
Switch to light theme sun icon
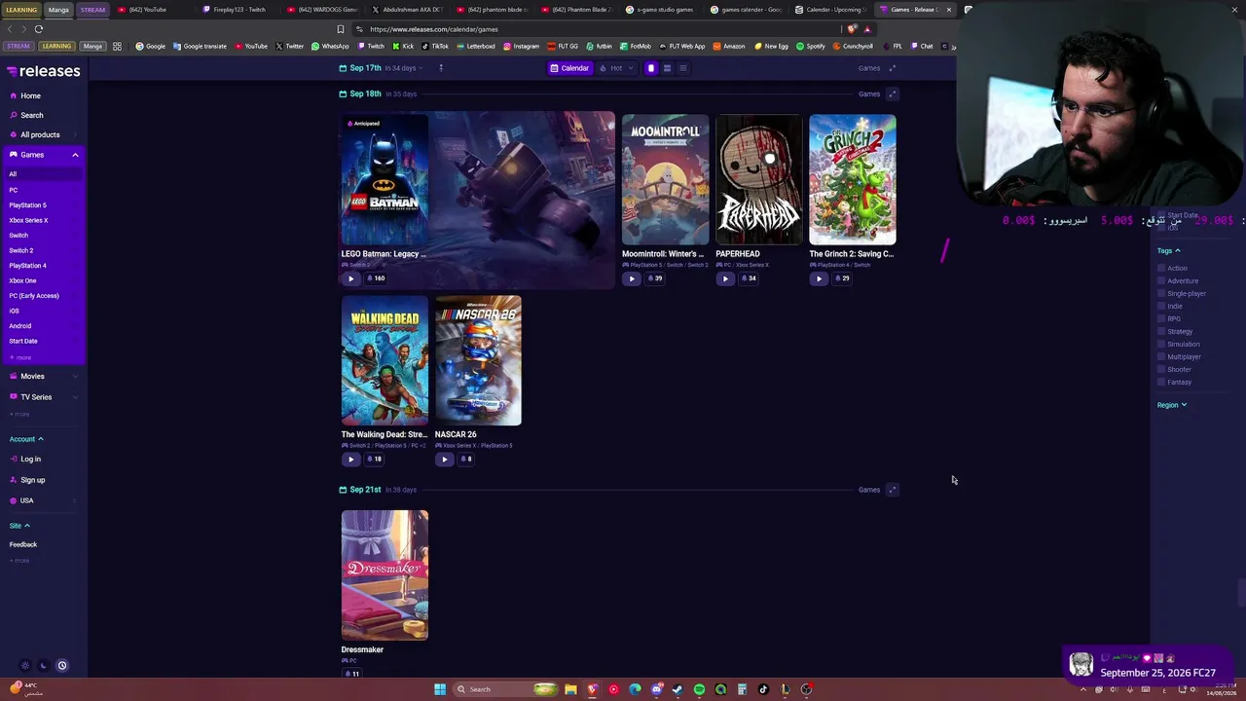[x=25, y=666]
